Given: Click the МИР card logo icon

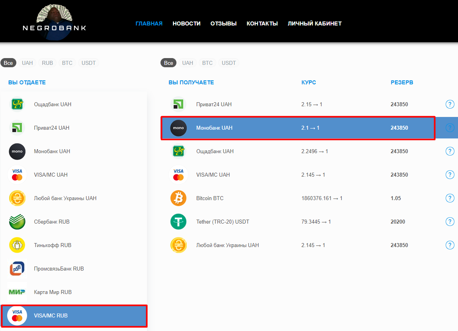Looking at the screenshot, I should coord(17,292).
